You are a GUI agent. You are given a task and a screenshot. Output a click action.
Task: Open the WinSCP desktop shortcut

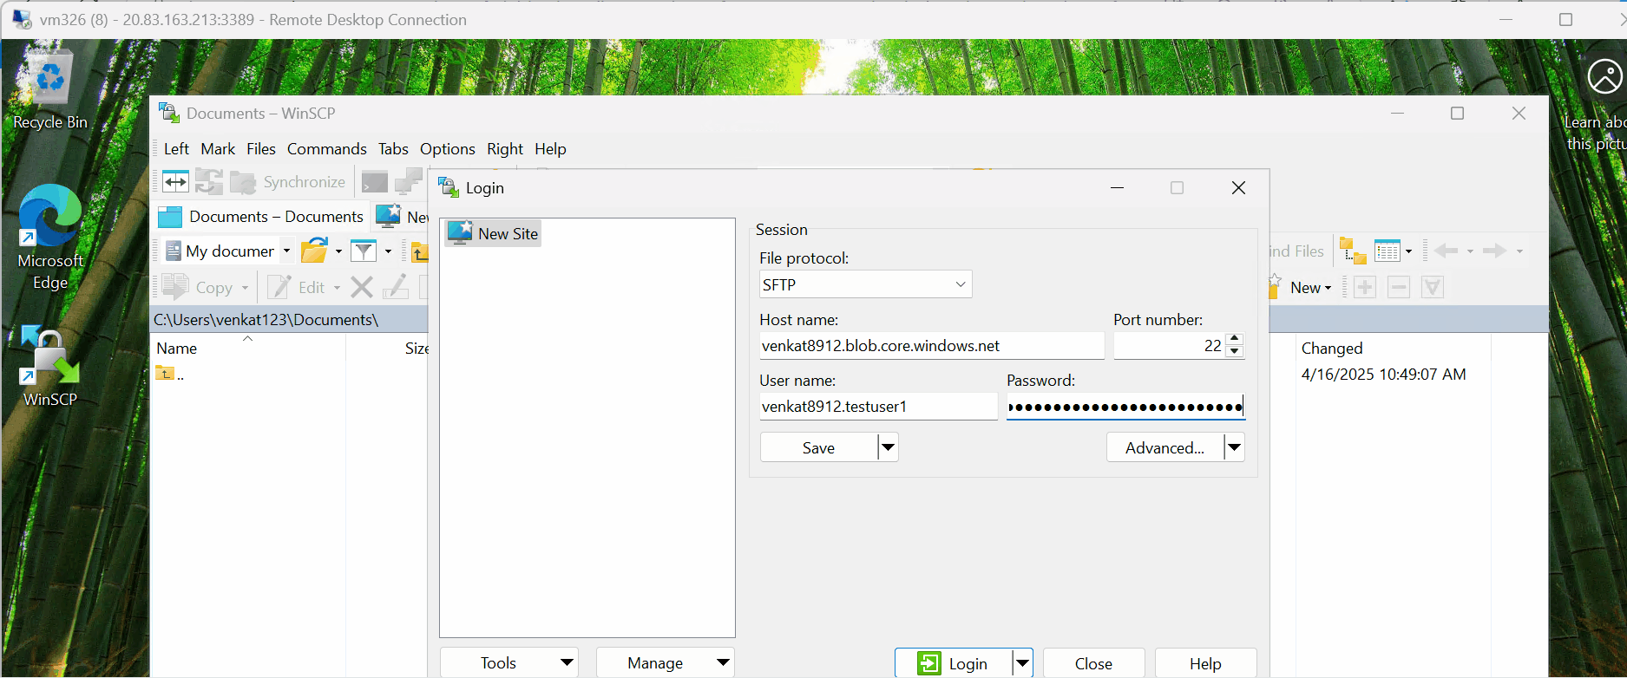[x=50, y=367]
